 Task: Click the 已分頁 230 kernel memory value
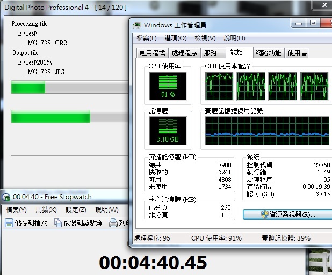tap(226, 207)
